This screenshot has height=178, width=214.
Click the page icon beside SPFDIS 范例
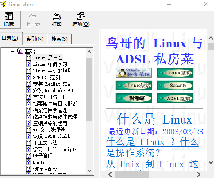tap(29, 77)
